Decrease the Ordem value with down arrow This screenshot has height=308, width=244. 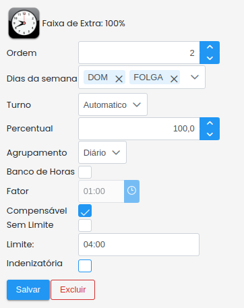point(210,58)
